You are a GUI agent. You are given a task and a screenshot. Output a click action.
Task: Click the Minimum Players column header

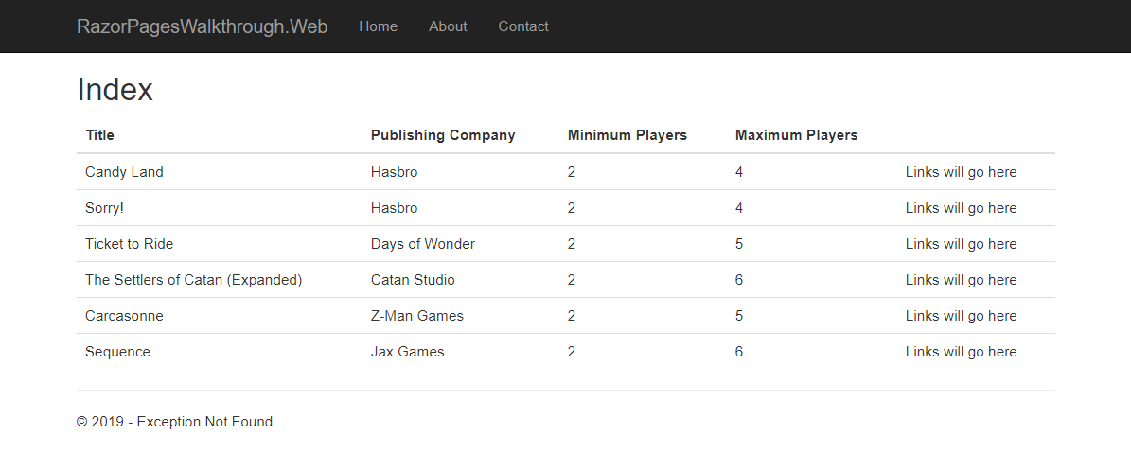point(627,135)
